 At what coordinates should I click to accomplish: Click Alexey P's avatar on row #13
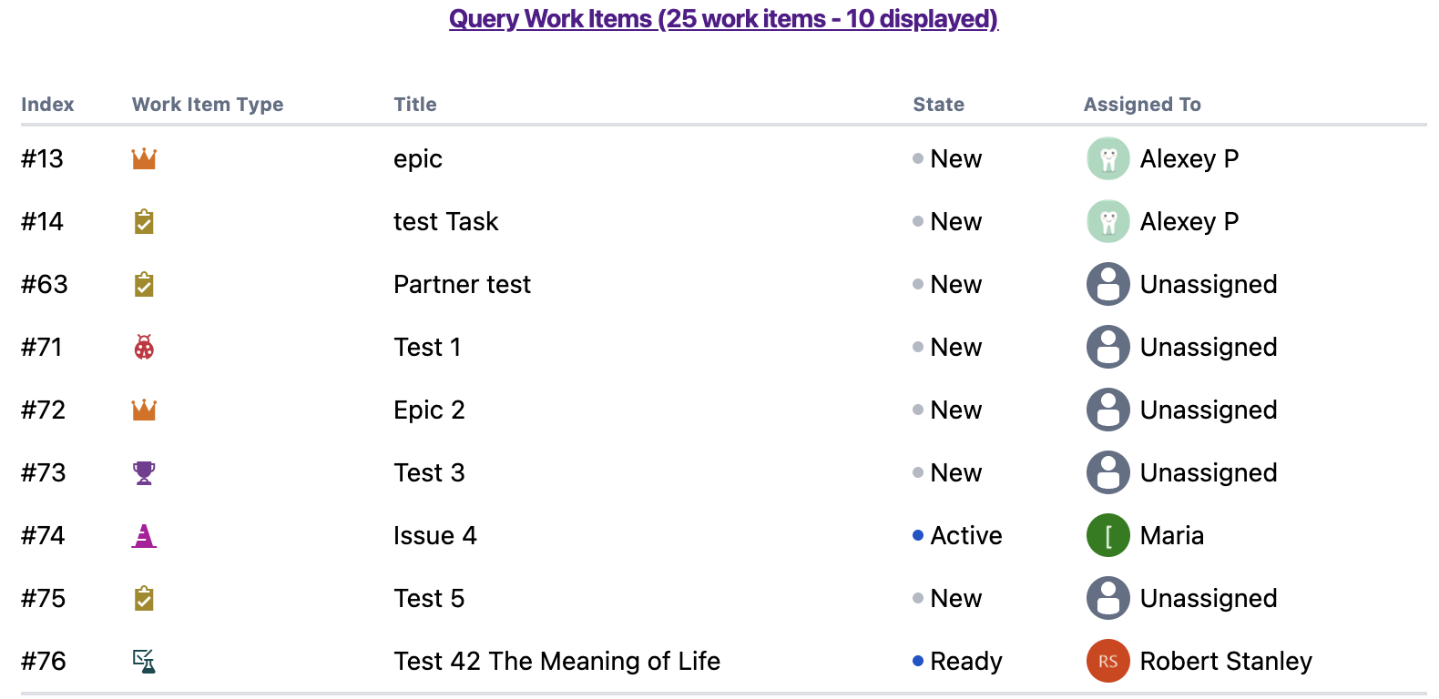pos(1107,159)
